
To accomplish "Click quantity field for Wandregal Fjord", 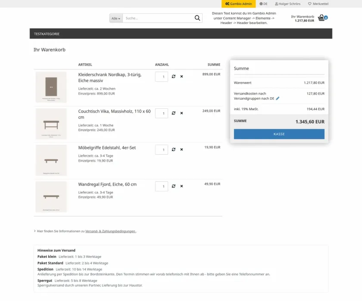I will [x=162, y=186].
